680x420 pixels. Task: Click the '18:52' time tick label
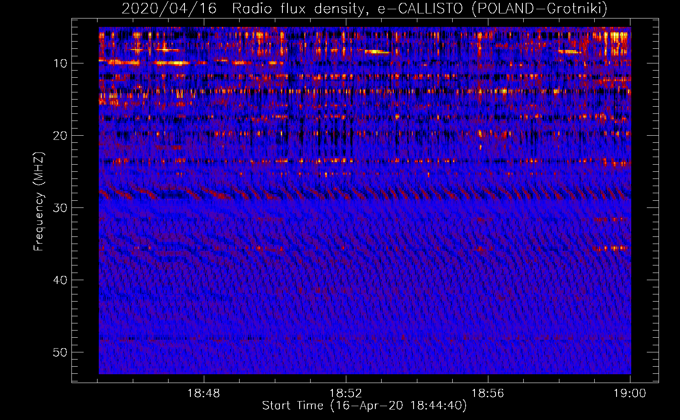(346, 394)
